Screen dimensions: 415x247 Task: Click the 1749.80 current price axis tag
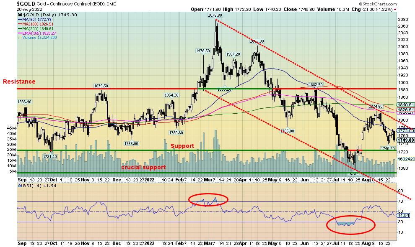[405, 140]
